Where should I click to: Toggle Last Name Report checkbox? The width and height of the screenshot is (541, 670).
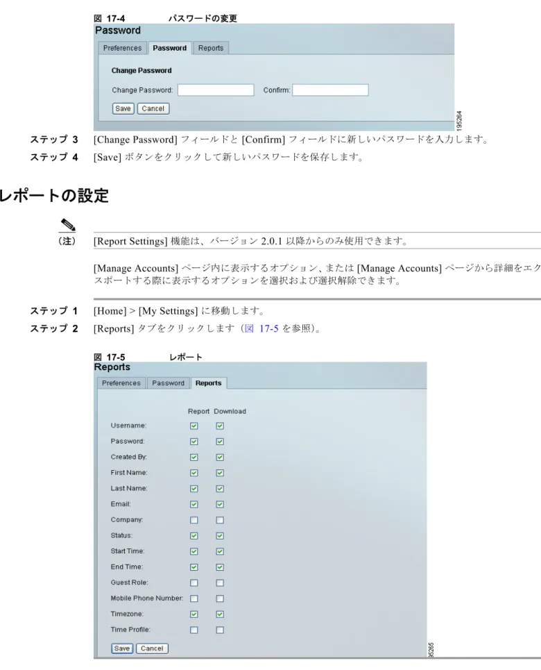(x=194, y=488)
